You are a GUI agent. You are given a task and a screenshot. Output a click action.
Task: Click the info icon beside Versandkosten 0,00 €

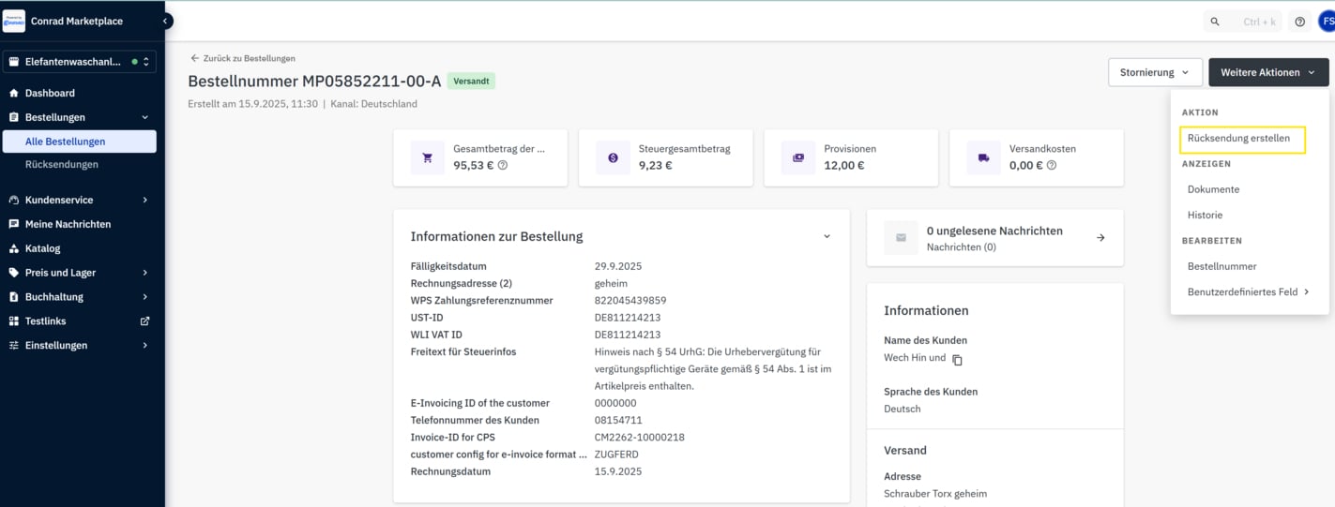coord(1051,166)
